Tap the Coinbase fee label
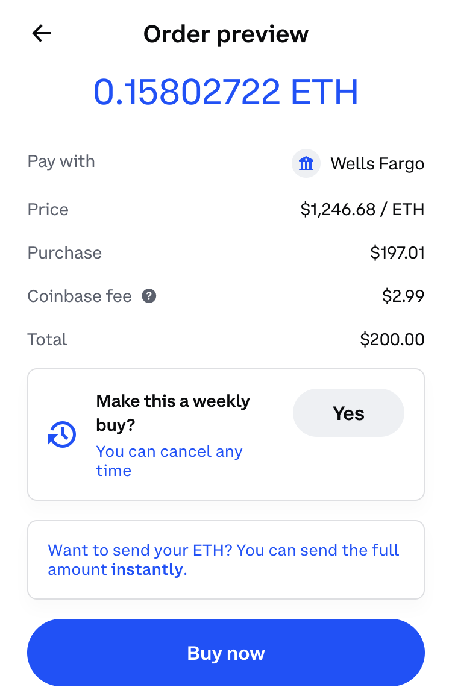 coord(80,296)
